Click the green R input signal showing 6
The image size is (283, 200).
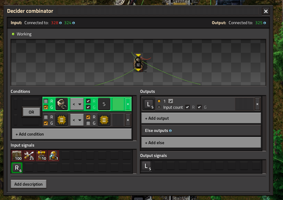[x=17, y=168]
